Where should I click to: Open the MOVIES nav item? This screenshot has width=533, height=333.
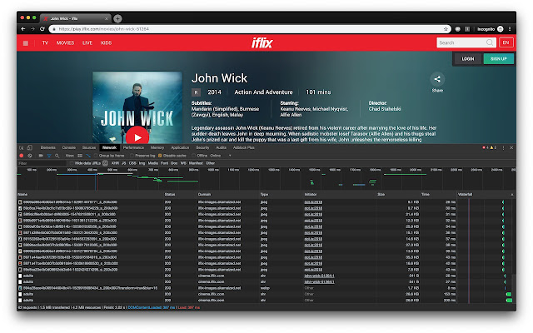click(x=65, y=42)
